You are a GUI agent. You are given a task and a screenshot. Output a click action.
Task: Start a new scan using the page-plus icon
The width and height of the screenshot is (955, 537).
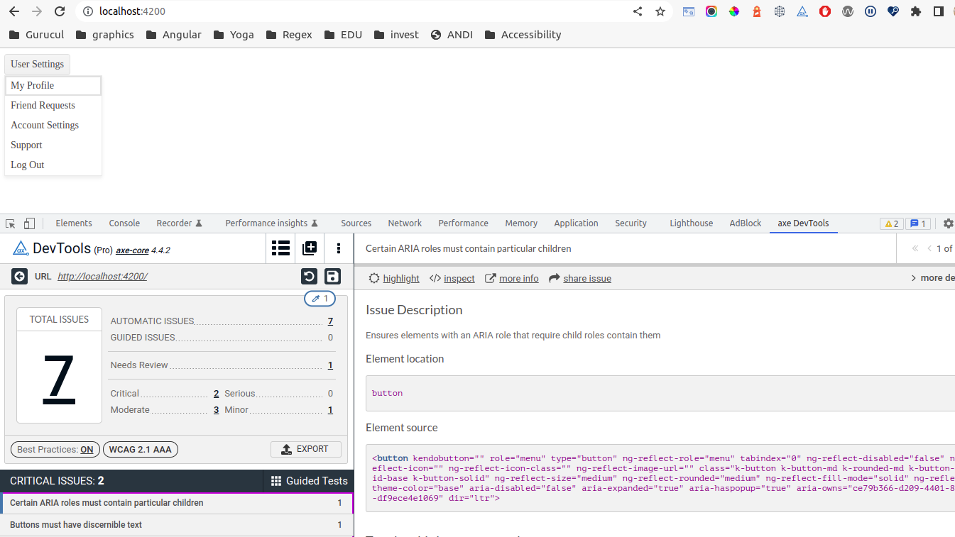coord(310,248)
